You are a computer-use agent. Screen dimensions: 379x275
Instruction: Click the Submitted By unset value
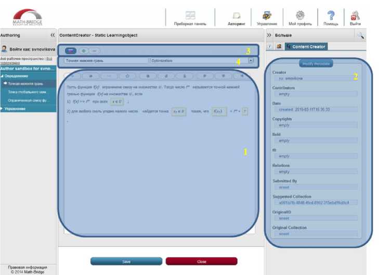pyautogui.click(x=316, y=187)
